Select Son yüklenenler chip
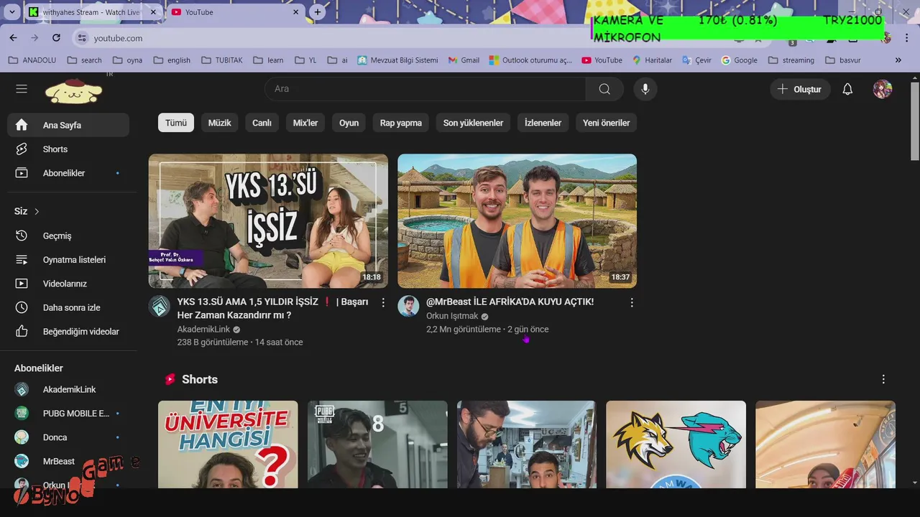Viewport: 920px width, 517px height. pos(473,123)
